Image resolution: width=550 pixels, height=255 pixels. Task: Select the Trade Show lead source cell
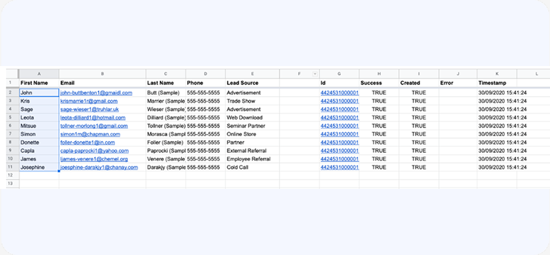point(253,101)
